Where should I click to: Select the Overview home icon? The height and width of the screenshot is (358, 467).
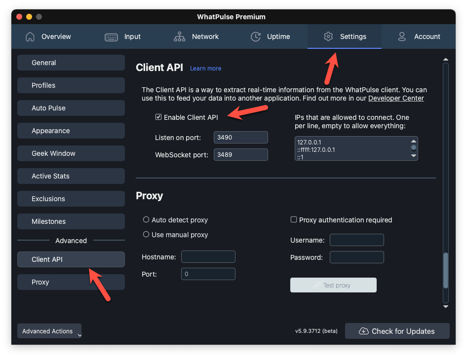click(x=30, y=36)
